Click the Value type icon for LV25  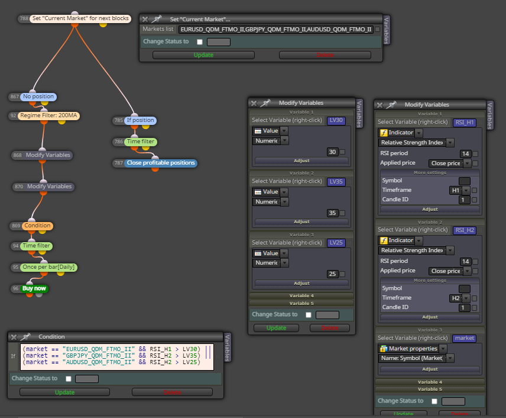point(258,253)
